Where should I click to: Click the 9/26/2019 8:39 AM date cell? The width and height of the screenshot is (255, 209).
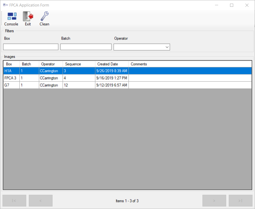112,71
